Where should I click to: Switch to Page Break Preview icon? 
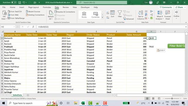pos(159,99)
